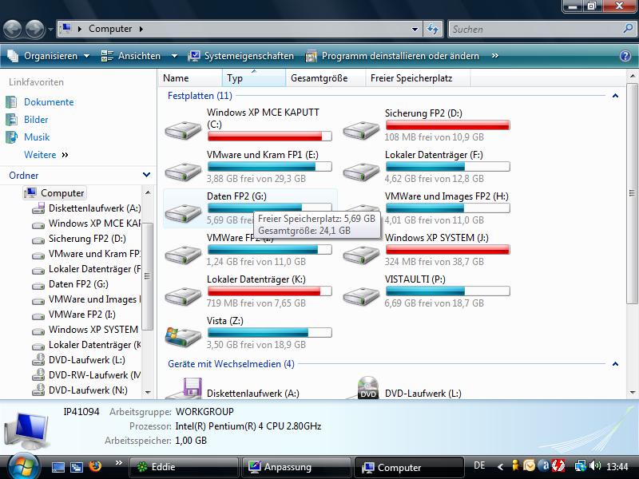Sort by Freier Speicherplatz column

click(x=411, y=78)
